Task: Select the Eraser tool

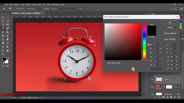Action: click(x=7, y=36)
